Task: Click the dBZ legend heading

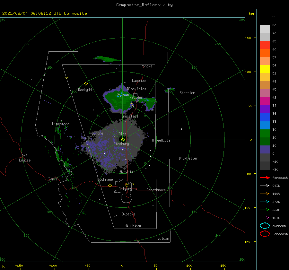Action: click(x=272, y=17)
